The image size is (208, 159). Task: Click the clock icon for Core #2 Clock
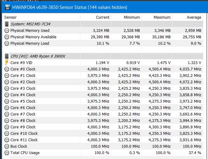[7, 82]
